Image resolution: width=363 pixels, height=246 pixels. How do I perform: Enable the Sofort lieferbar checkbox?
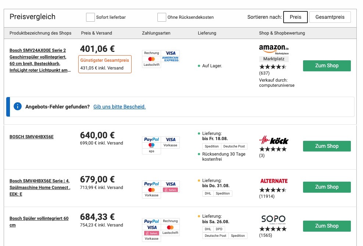pyautogui.click(x=90, y=17)
